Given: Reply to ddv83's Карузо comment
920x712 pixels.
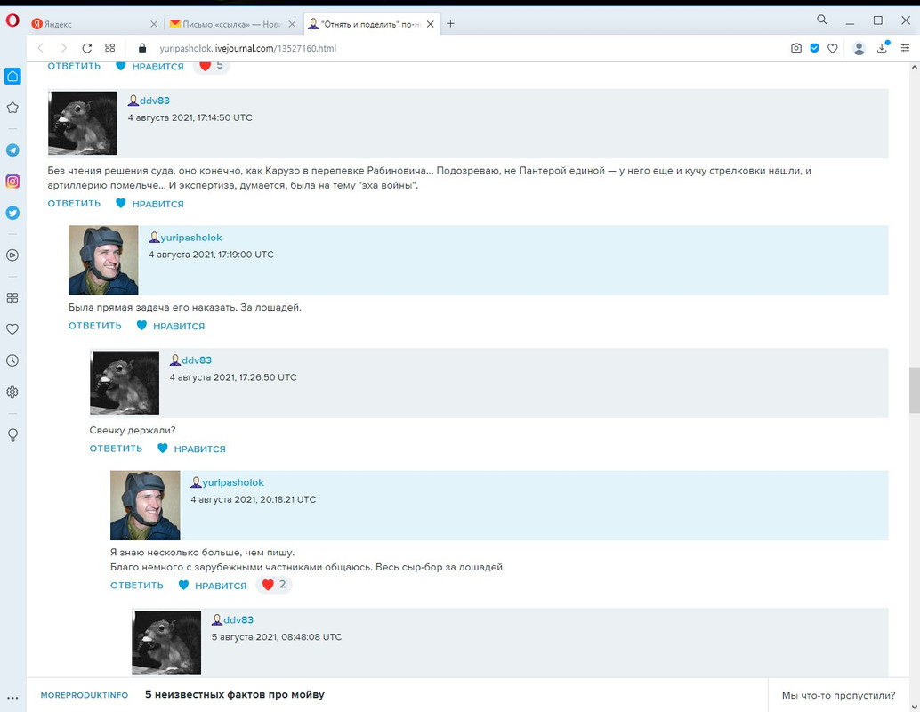Looking at the screenshot, I should 74,204.
